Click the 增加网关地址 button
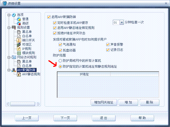This screenshot has height=127, width=170. [104, 102]
